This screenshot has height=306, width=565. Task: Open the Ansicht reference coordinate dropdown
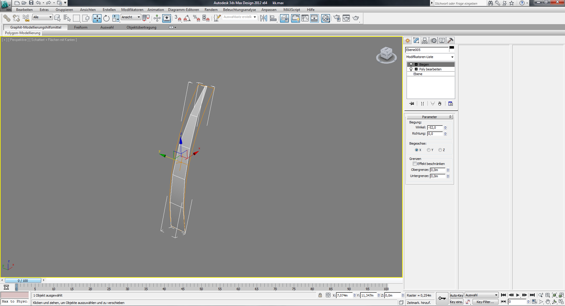click(131, 17)
